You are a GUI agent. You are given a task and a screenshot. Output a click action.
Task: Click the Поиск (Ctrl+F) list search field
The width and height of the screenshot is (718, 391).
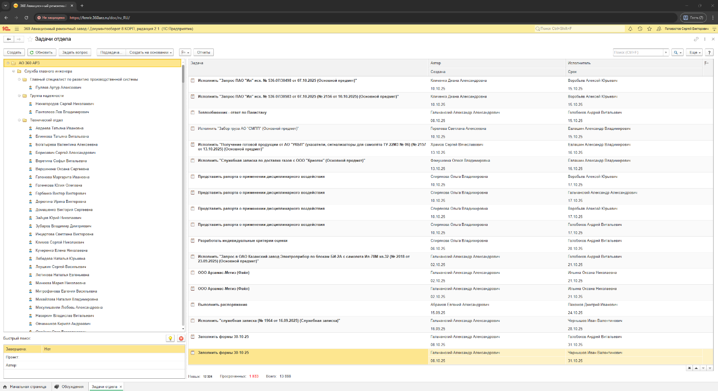(x=638, y=52)
